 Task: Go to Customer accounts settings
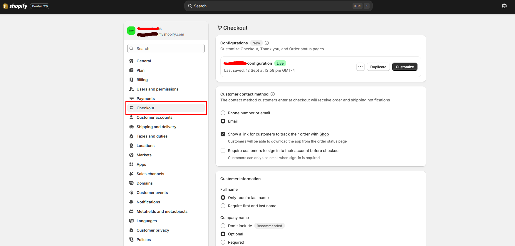point(155,117)
